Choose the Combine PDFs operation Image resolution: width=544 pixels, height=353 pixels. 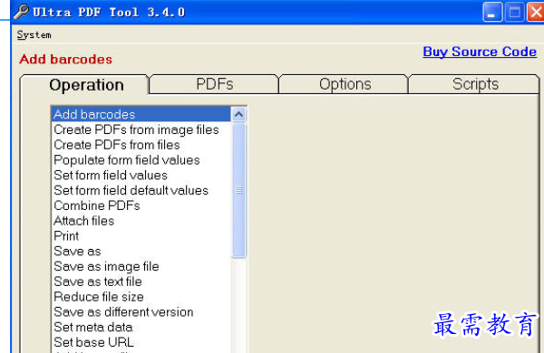tap(141, 205)
